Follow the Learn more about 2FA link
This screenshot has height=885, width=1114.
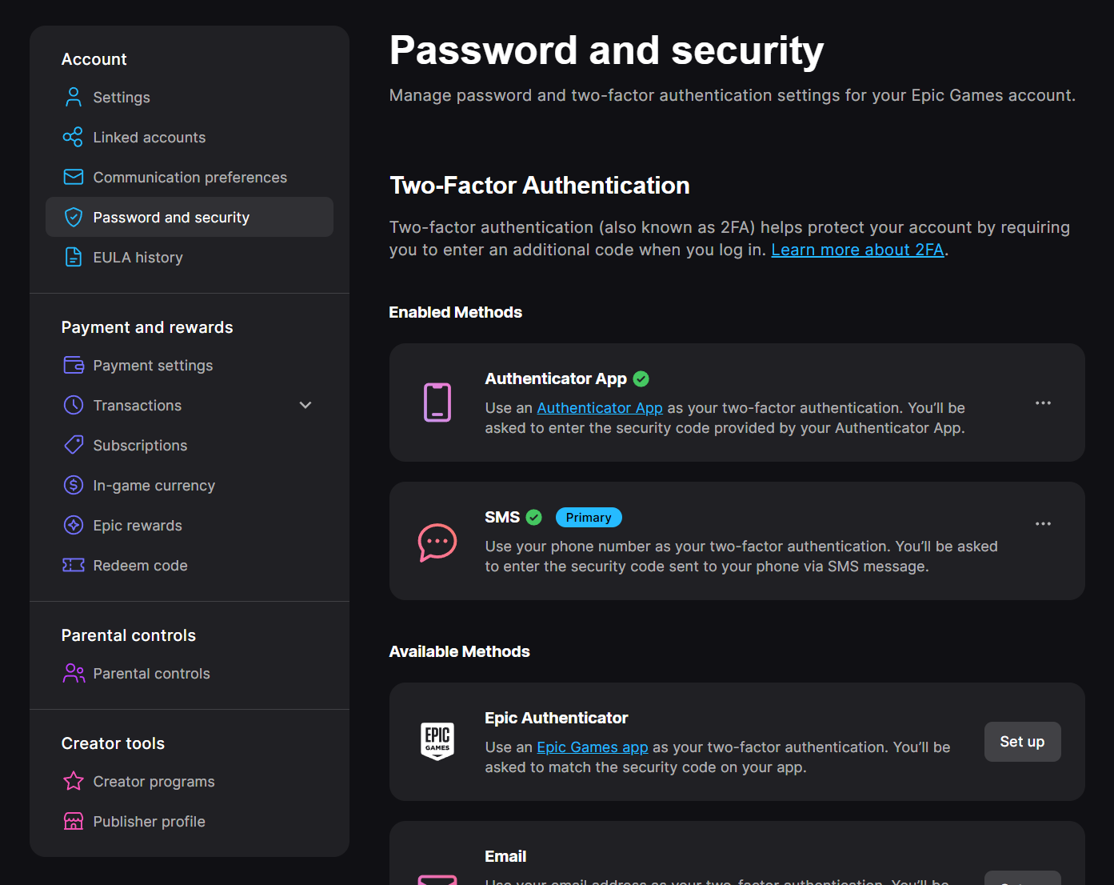tap(857, 250)
